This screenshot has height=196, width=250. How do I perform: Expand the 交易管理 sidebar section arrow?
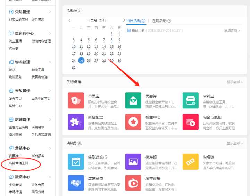(x=50, y=12)
